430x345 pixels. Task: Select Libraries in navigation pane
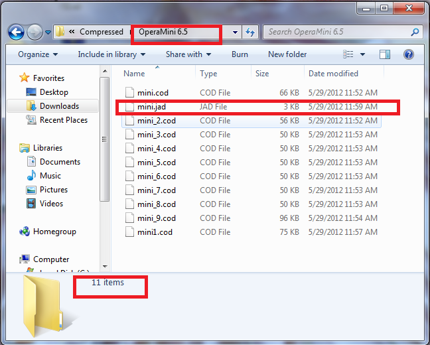(48, 148)
